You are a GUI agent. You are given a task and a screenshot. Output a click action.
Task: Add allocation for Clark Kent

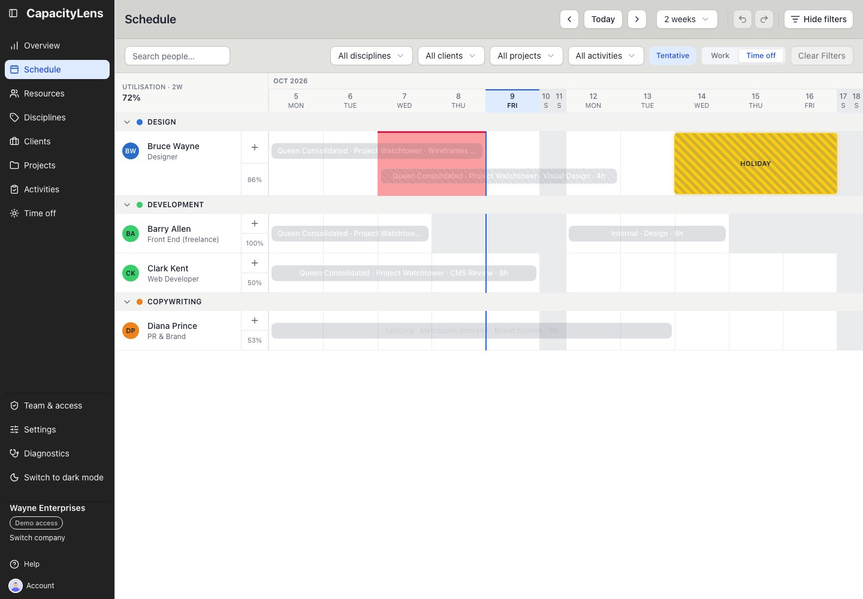point(255,263)
